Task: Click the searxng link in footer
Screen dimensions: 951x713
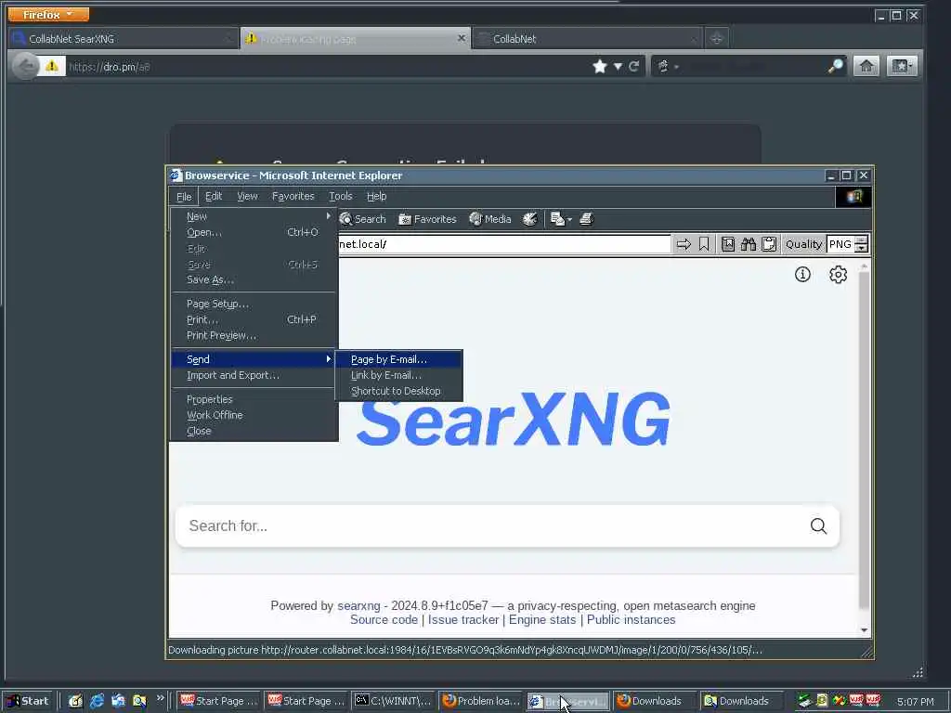Action: [x=358, y=605]
